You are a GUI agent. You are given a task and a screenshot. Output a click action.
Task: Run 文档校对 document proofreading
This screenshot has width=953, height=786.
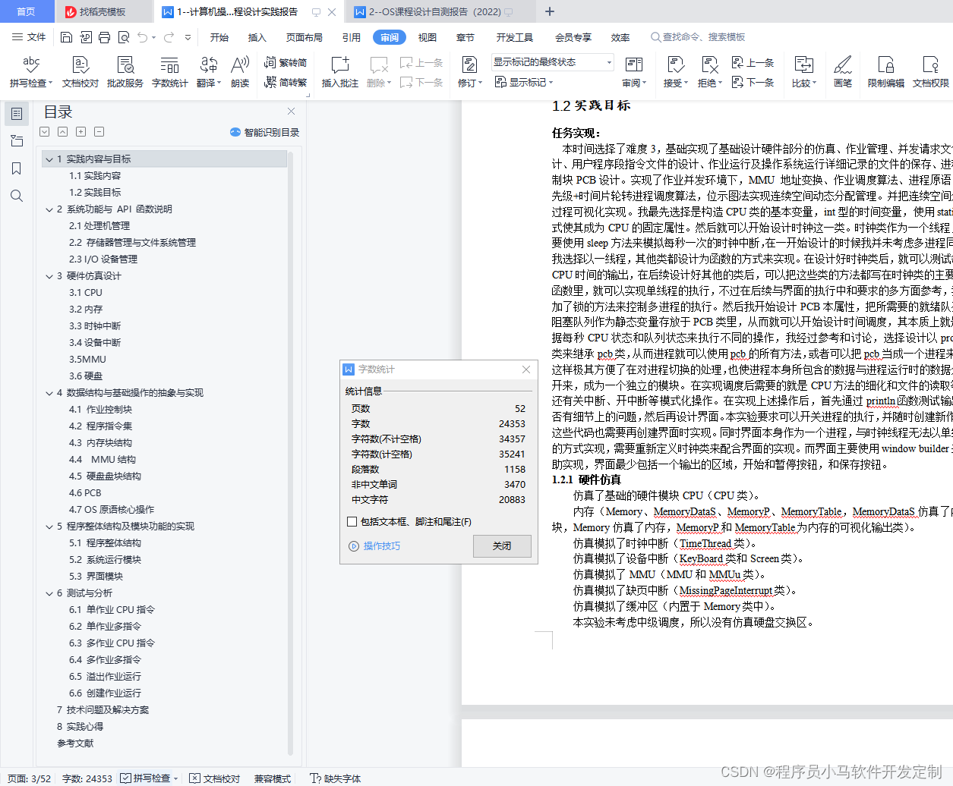[x=80, y=71]
